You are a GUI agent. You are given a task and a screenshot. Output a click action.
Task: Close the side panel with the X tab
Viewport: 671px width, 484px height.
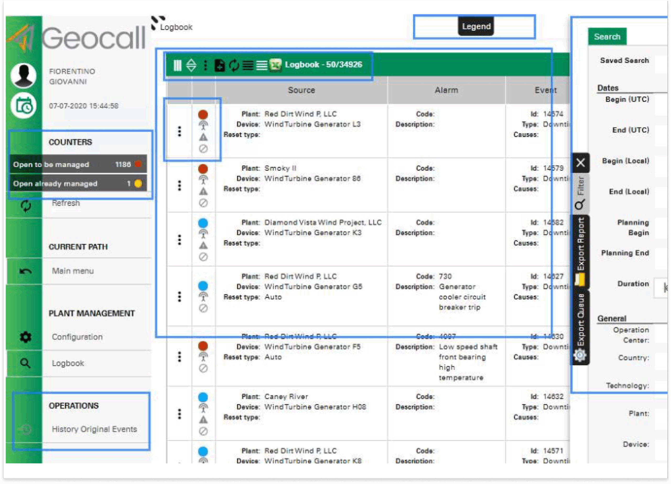coord(581,163)
